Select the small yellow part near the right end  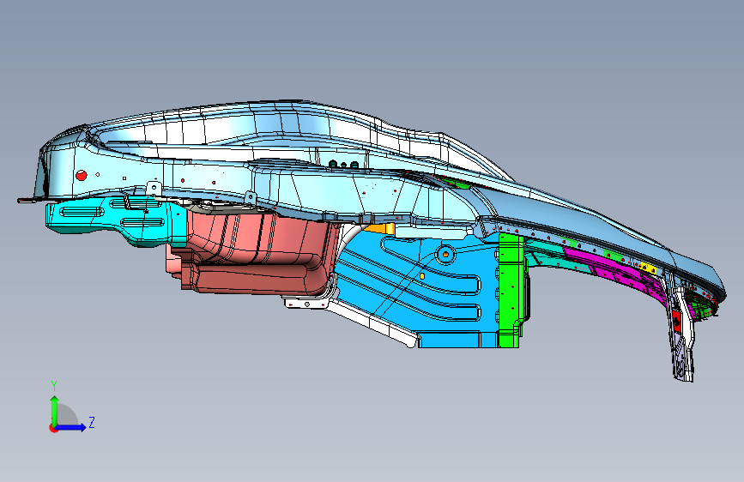pos(648,268)
